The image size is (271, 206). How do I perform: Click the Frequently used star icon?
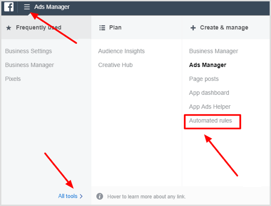click(9, 28)
